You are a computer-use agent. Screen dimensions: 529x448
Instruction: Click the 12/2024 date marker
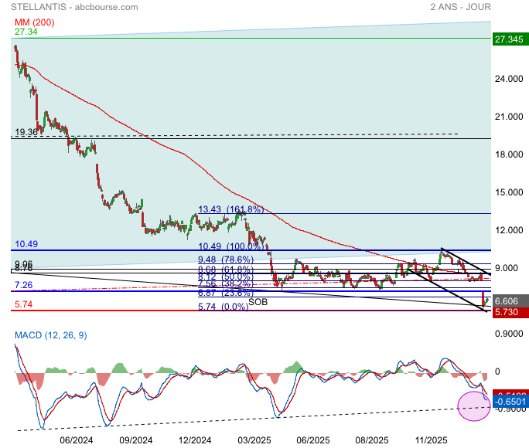(195, 440)
